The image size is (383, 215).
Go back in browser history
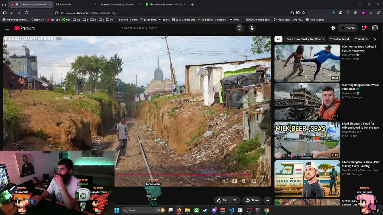(12, 13)
